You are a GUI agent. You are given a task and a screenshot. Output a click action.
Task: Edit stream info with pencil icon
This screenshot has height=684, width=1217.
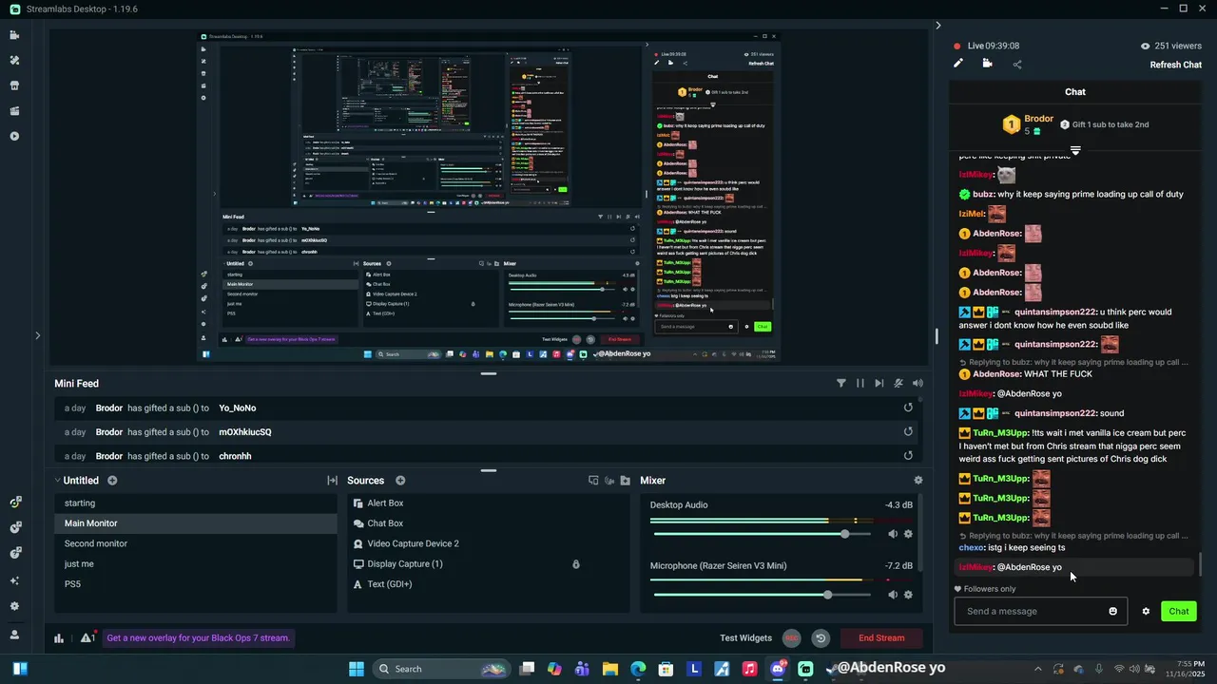tap(958, 64)
